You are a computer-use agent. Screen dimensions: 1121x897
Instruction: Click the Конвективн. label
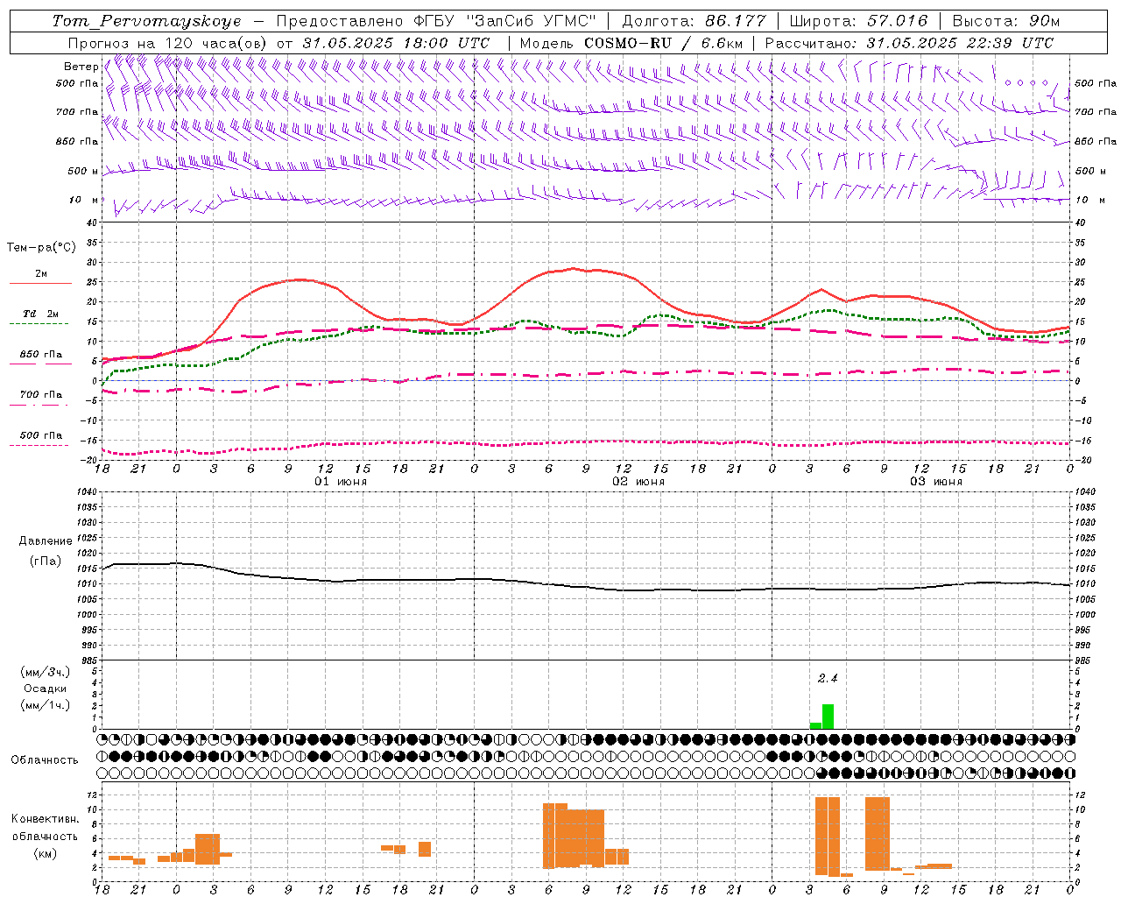point(46,819)
